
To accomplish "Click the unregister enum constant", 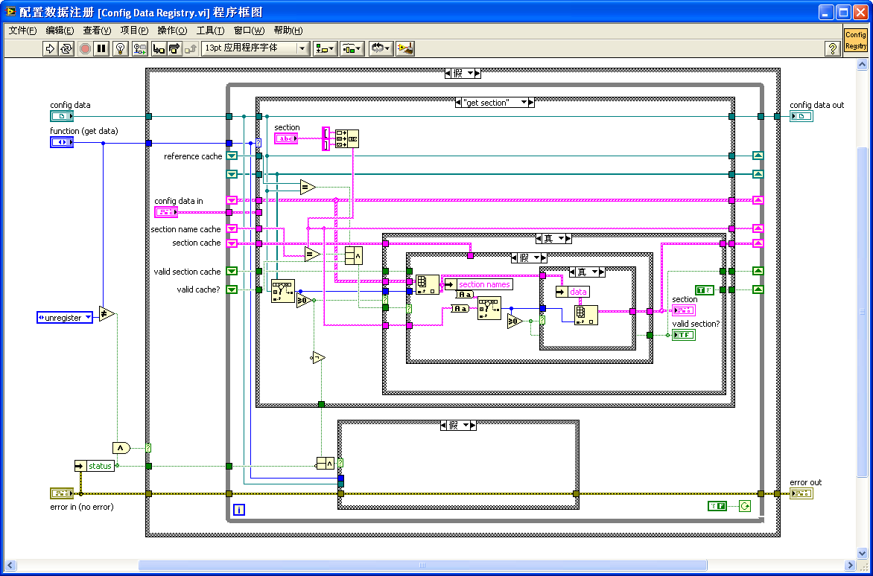I will click(65, 318).
